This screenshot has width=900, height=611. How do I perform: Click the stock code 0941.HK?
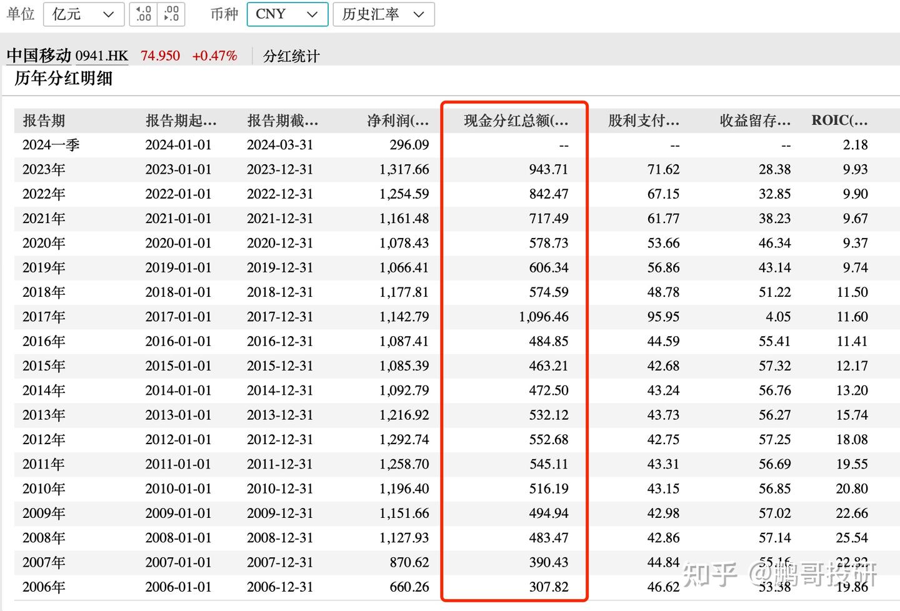(102, 56)
